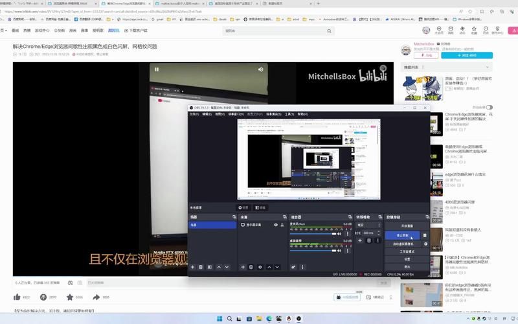Pop out the OBS Scenes dock via its header icon
This screenshot has width=518, height=324.
coord(234,217)
